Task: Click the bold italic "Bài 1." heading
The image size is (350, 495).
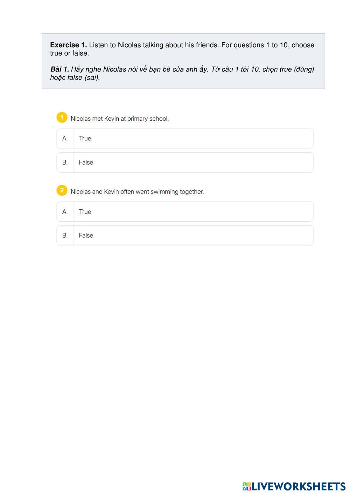Action: click(x=59, y=69)
